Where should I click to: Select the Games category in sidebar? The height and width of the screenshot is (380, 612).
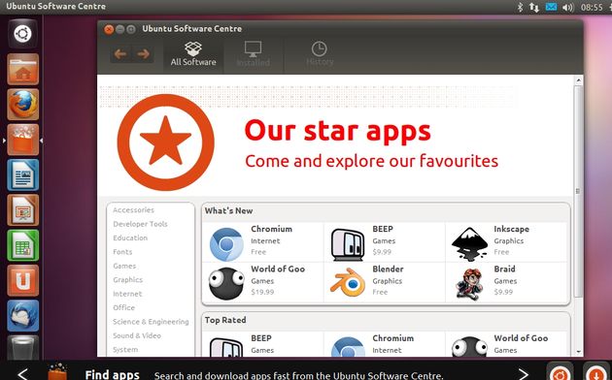tap(124, 266)
